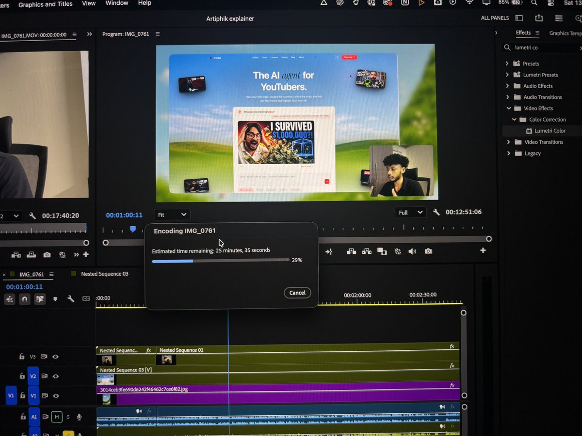582x436 pixels.
Task: Collapse the Video Effects folder
Action: 509,109
